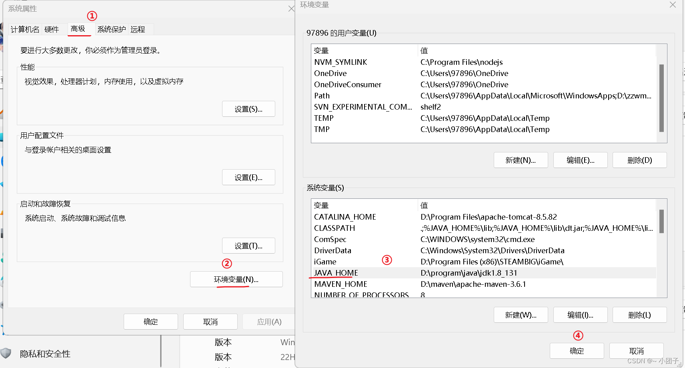Switch to the 计算机名 tab
The width and height of the screenshot is (685, 368).
click(25, 29)
